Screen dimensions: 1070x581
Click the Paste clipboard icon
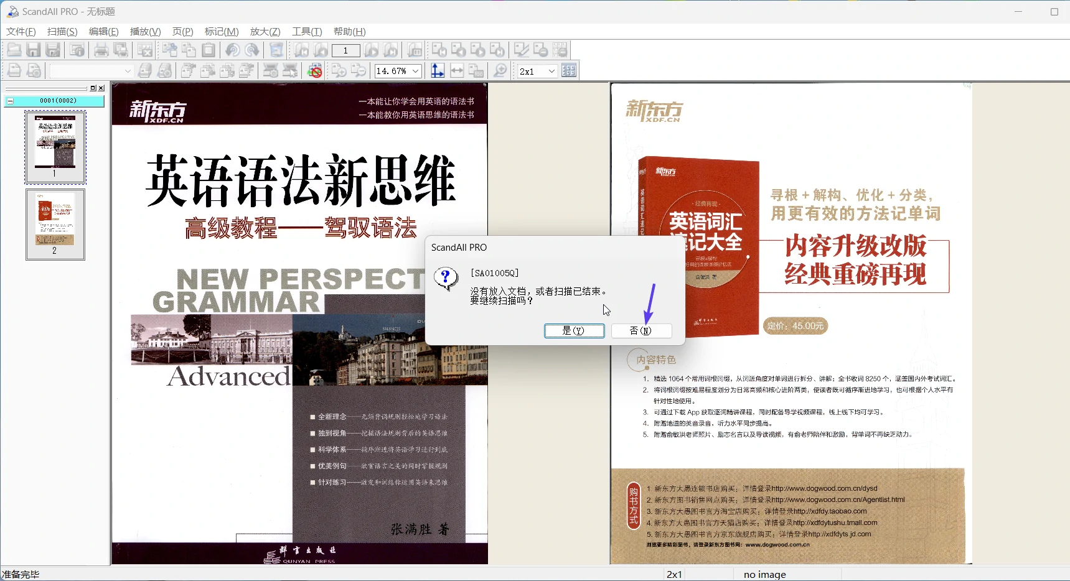point(209,50)
